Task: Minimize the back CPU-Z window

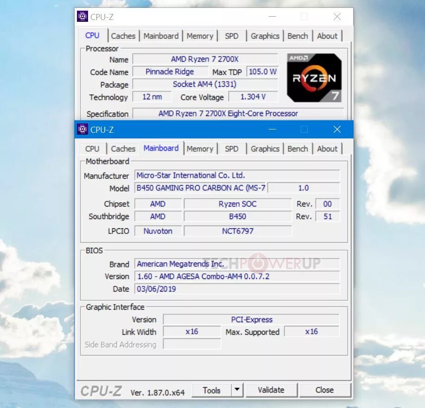Action: point(272,17)
